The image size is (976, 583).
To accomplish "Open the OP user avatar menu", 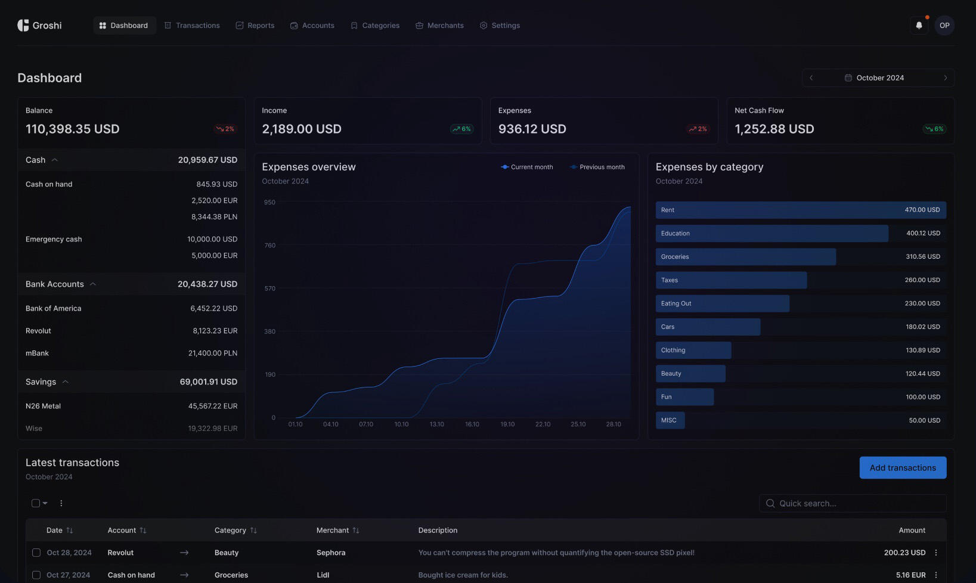I will pos(944,26).
